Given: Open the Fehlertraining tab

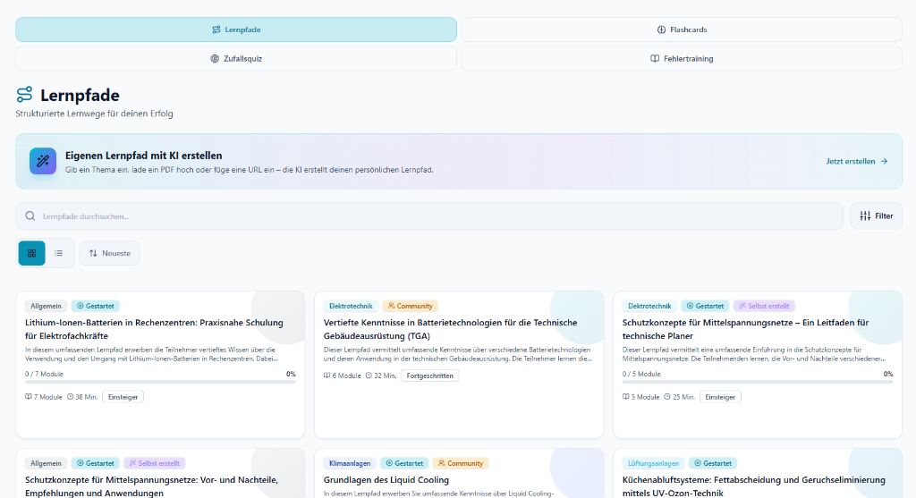Looking at the screenshot, I should point(682,58).
